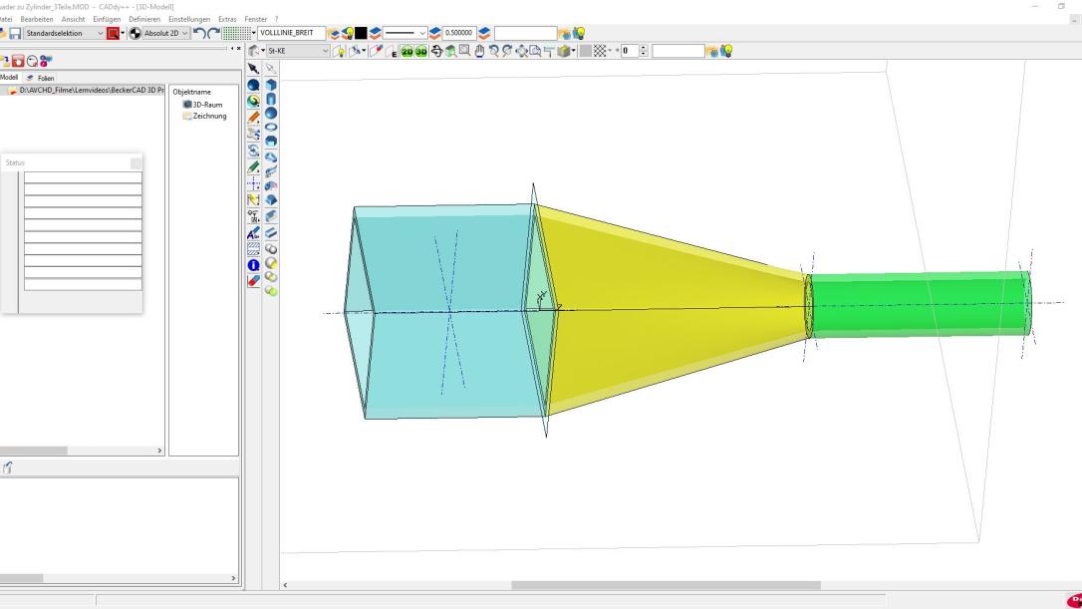Click the Save disk icon

click(15, 33)
